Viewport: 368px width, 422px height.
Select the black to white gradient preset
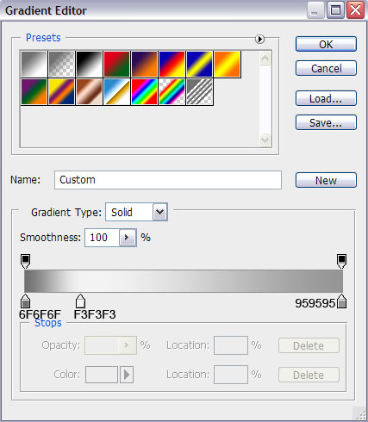point(89,64)
